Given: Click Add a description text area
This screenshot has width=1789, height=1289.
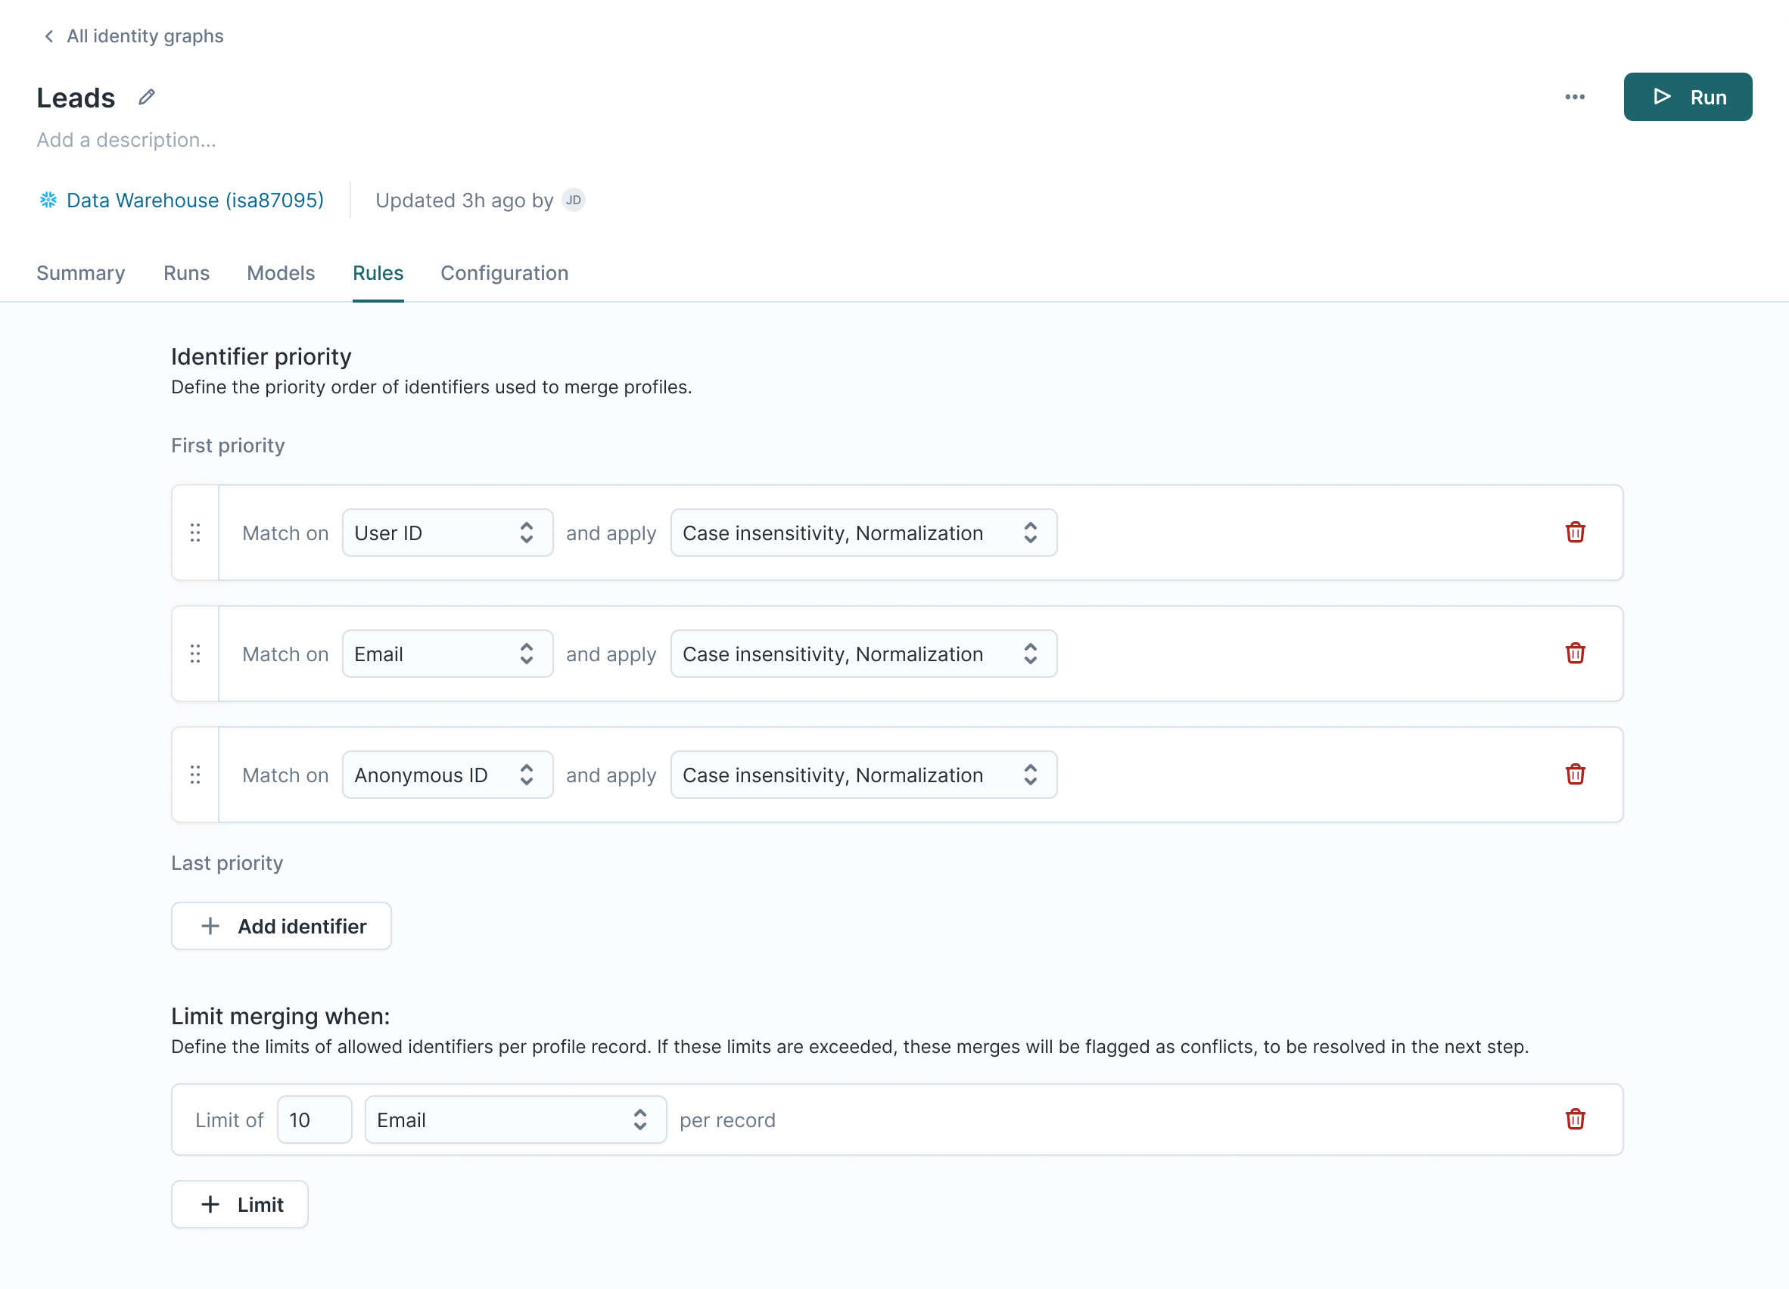Looking at the screenshot, I should (x=126, y=139).
